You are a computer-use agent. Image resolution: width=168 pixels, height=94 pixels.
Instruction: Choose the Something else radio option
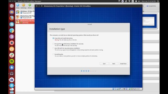click(53, 54)
